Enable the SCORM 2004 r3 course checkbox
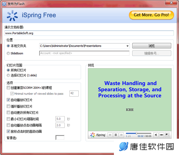Viewport: 179px width, 155px height. pyautogui.click(x=8, y=88)
